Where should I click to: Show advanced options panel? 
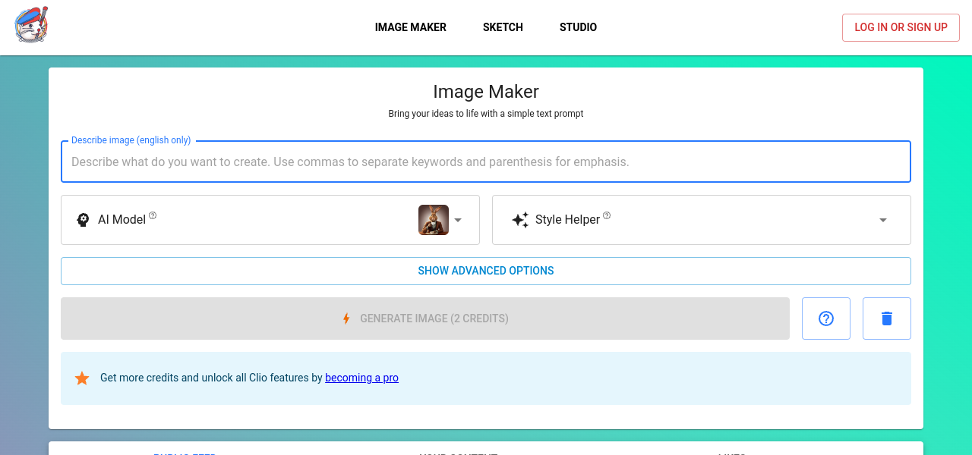pos(486,271)
